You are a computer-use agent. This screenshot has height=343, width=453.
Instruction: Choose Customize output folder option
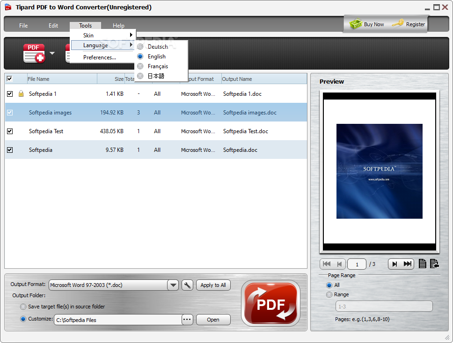click(23, 319)
